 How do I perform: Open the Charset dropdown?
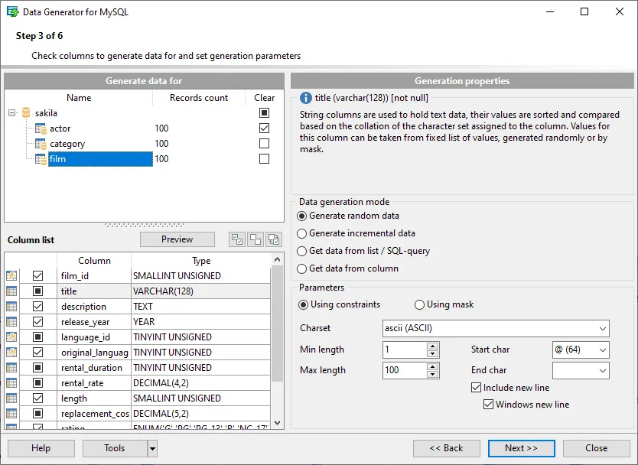tap(602, 329)
